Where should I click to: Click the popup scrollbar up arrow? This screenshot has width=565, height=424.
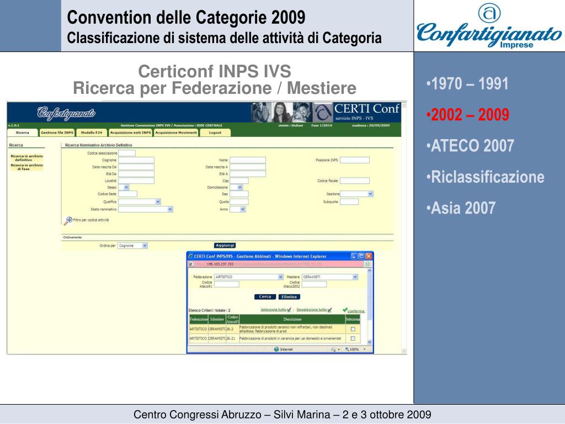pyautogui.click(x=369, y=271)
